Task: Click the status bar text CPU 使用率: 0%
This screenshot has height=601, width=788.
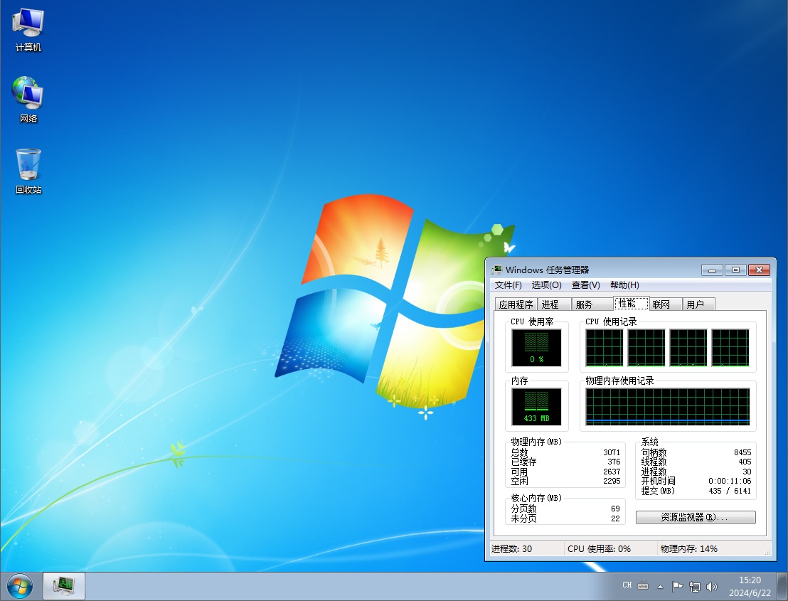Action: 599,549
